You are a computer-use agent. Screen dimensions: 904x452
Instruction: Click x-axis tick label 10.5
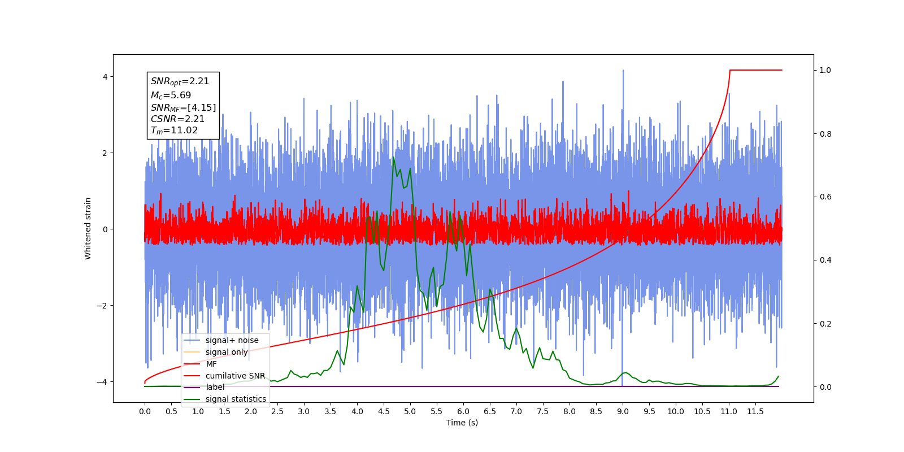pos(702,411)
